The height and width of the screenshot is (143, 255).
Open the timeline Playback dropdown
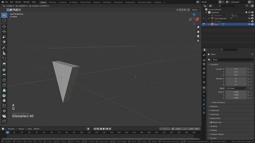(12, 129)
